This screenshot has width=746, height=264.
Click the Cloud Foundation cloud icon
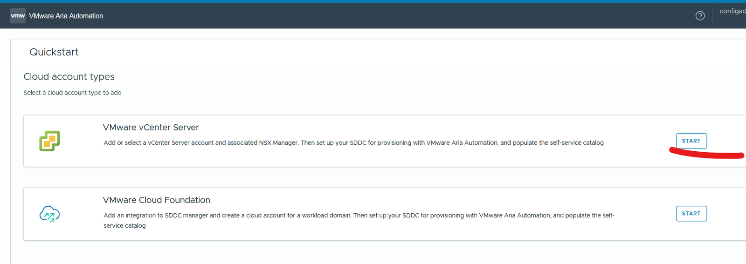[x=49, y=214]
